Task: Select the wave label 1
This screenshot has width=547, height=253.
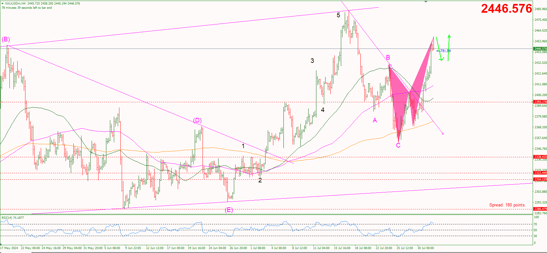Action: coord(243,146)
